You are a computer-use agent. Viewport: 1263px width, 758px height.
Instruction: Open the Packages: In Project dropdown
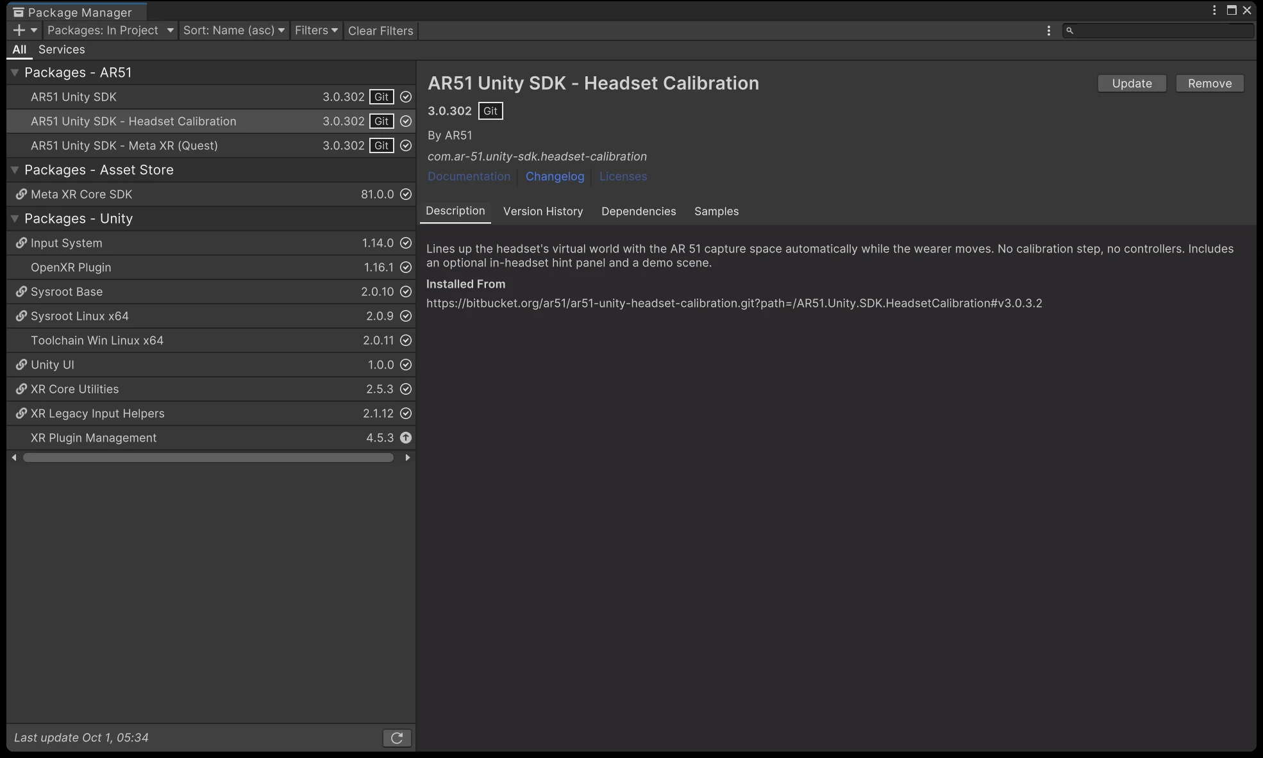click(110, 30)
